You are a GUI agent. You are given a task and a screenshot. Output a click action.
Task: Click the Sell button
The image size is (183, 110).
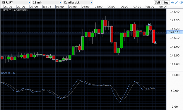click(x=158, y=2)
